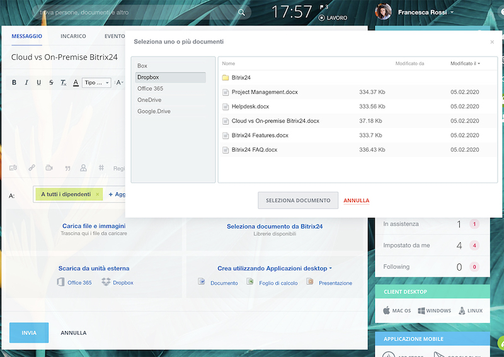
Task: Click the quote icon below editor
Action: pyautogui.click(x=67, y=168)
